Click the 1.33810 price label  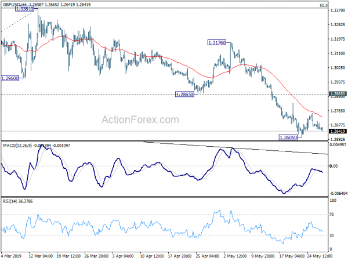pyautogui.click(x=24, y=9)
